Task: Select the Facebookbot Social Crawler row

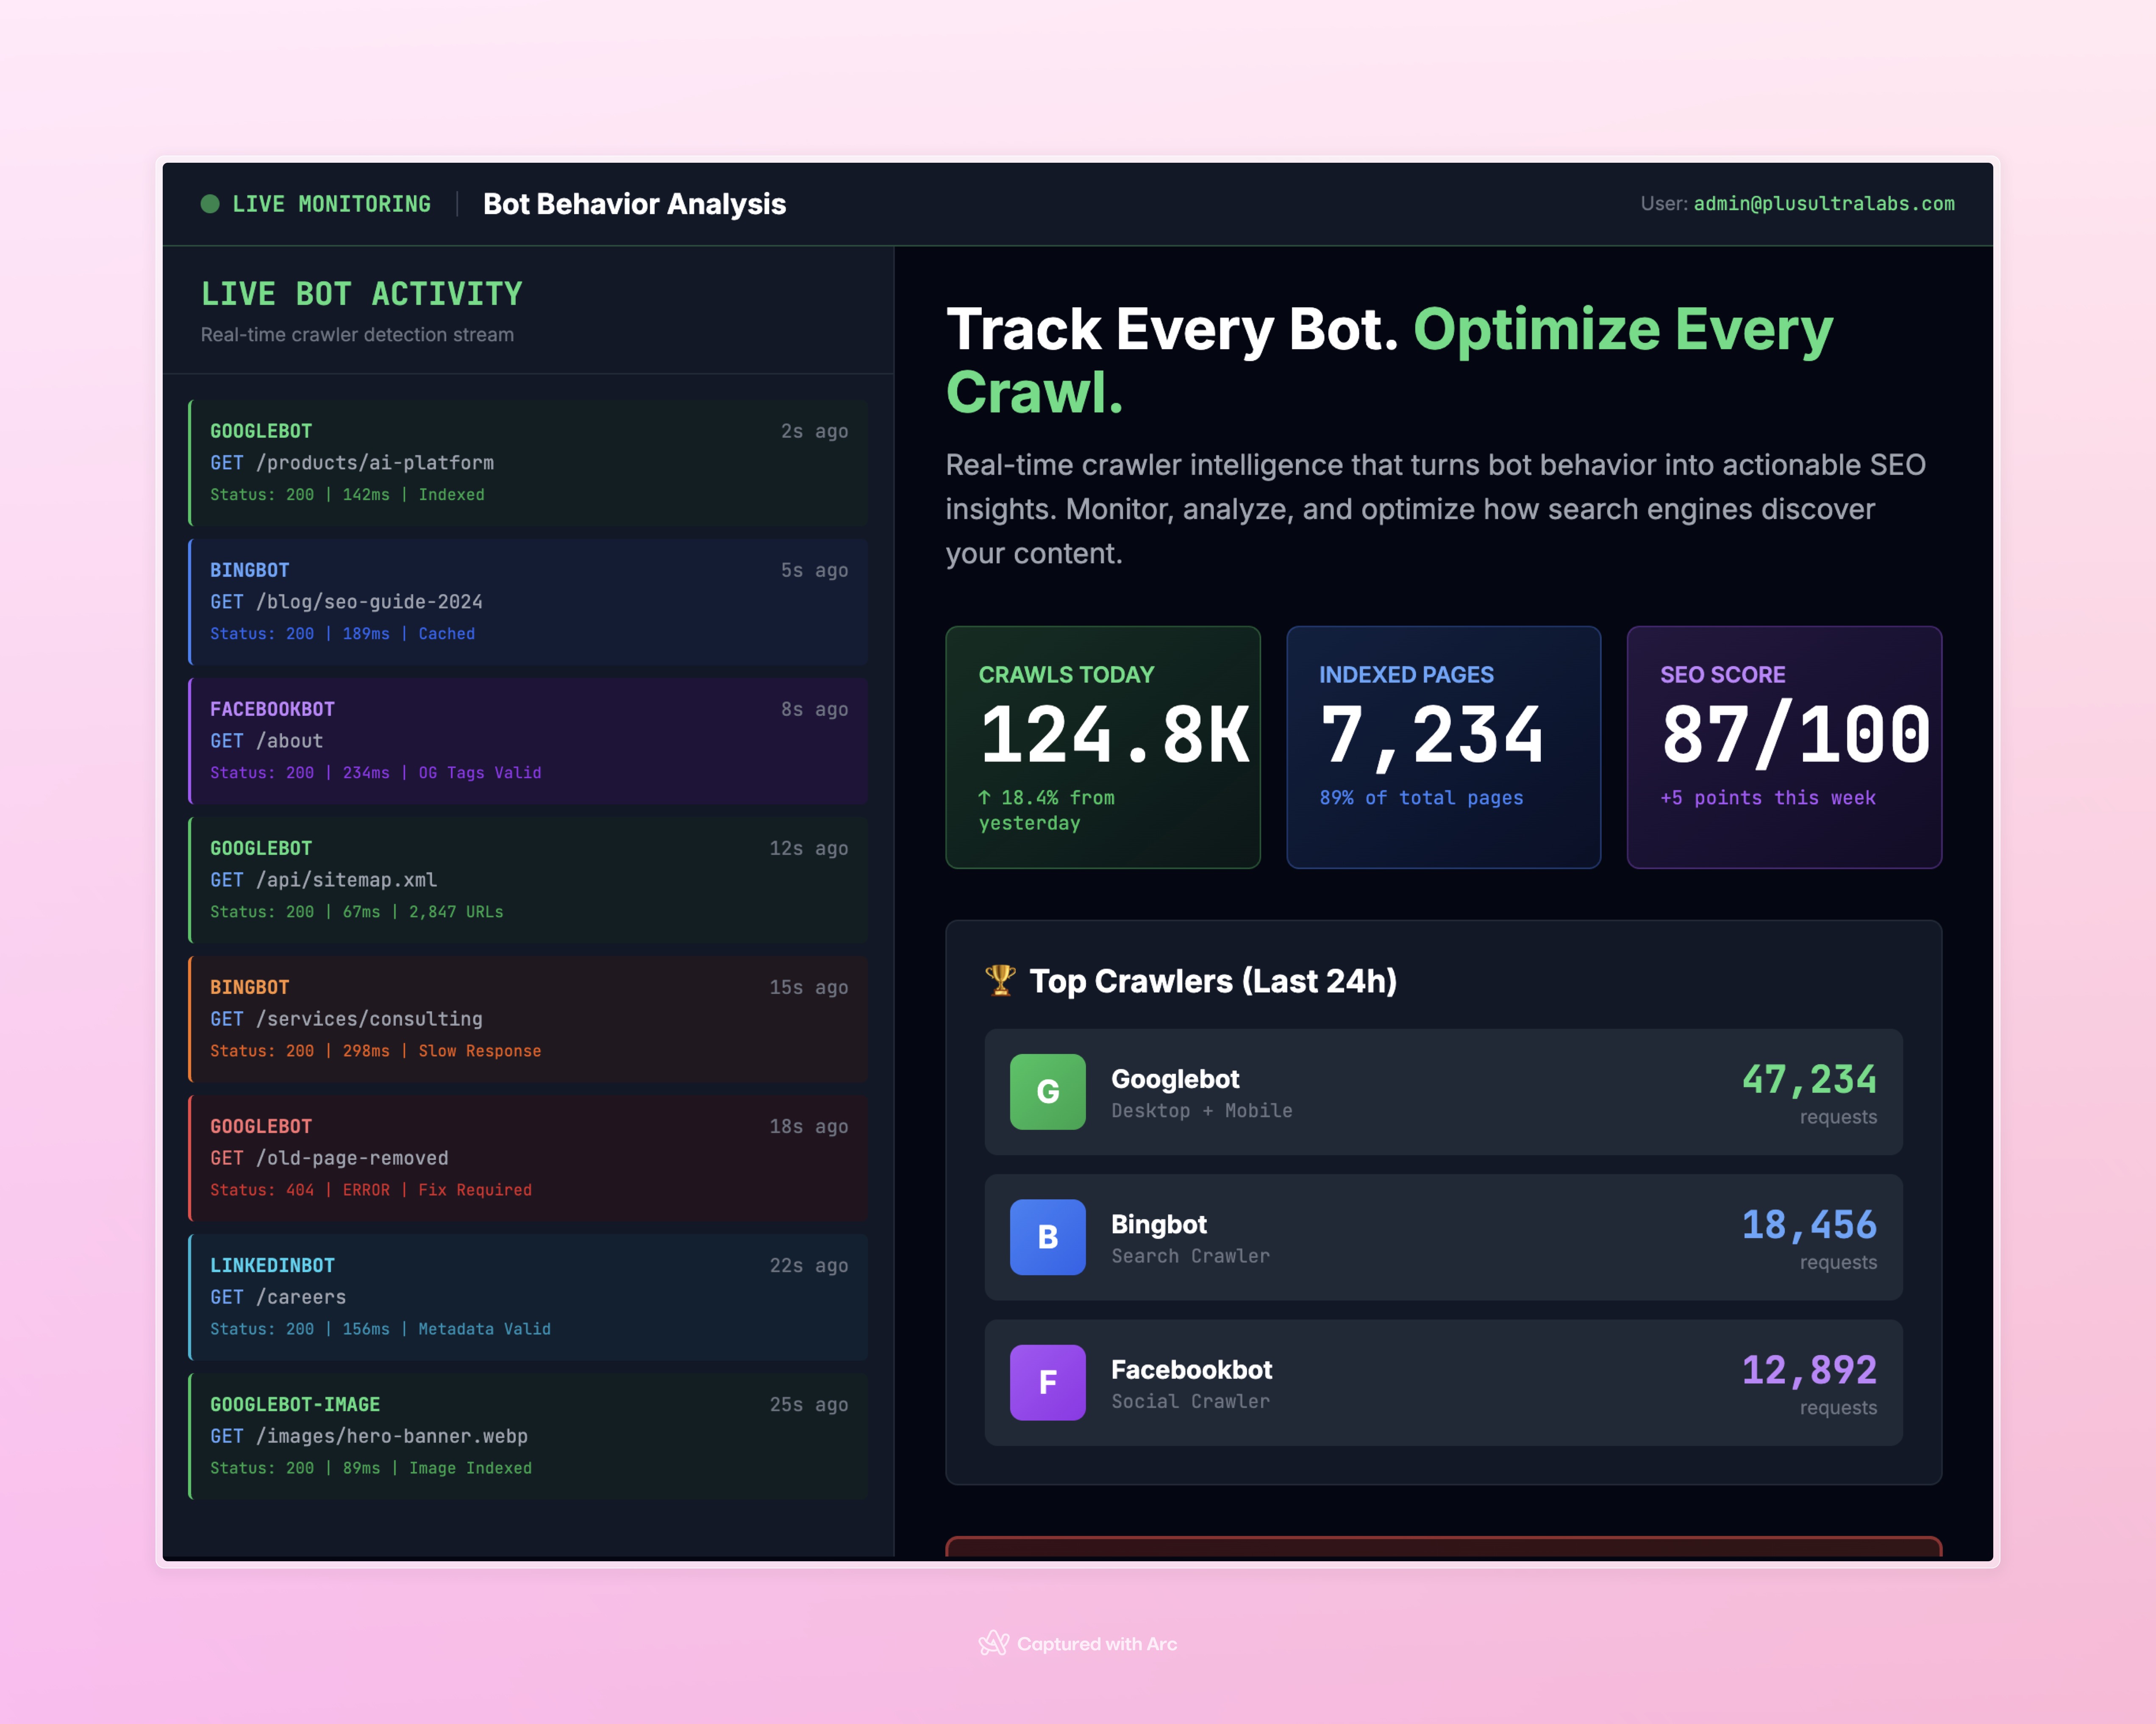Action: pyautogui.click(x=1443, y=1382)
